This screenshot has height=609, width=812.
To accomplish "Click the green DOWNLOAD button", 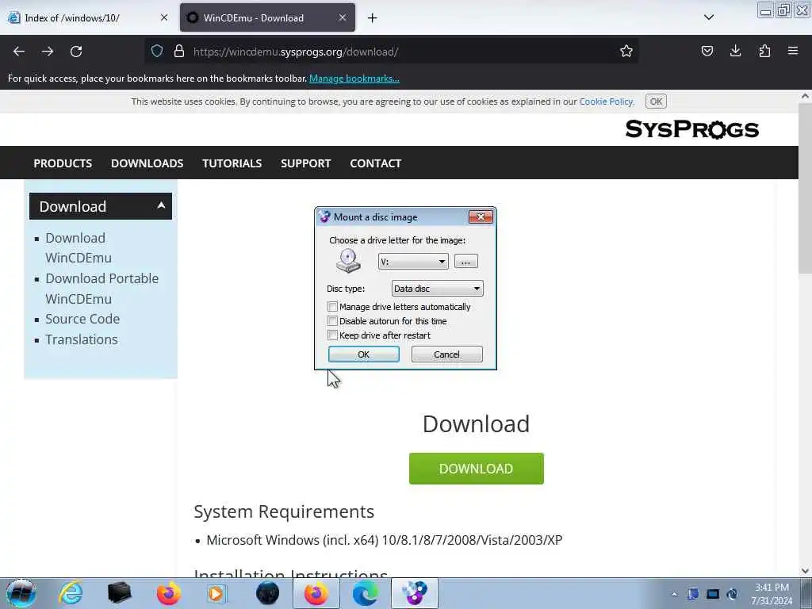I will [476, 469].
